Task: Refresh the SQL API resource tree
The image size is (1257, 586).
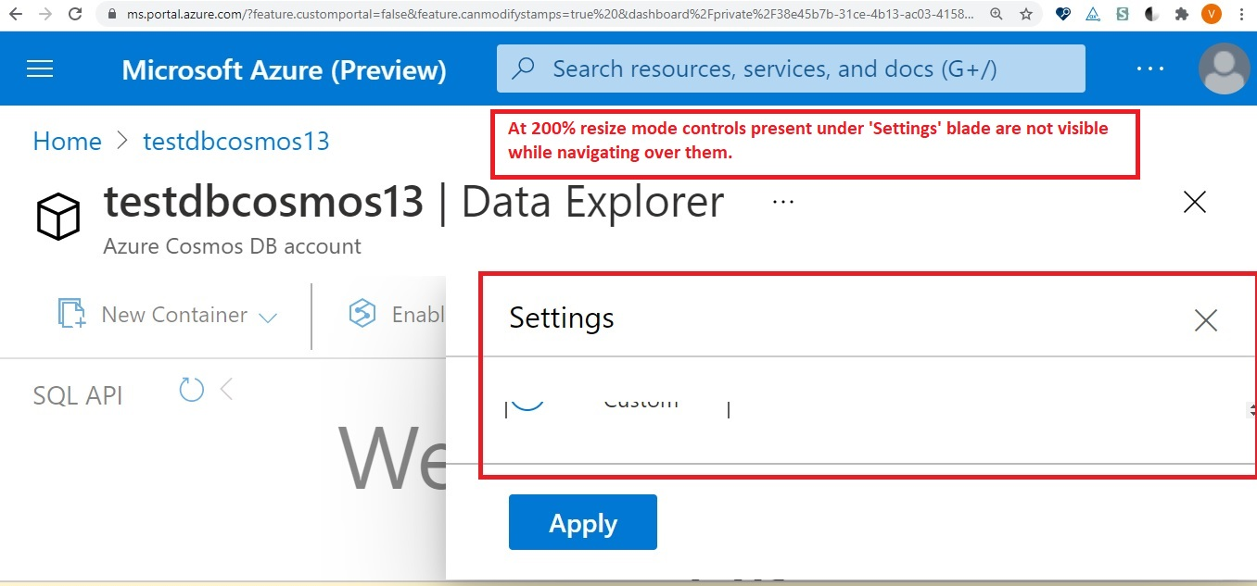Action: tap(191, 390)
